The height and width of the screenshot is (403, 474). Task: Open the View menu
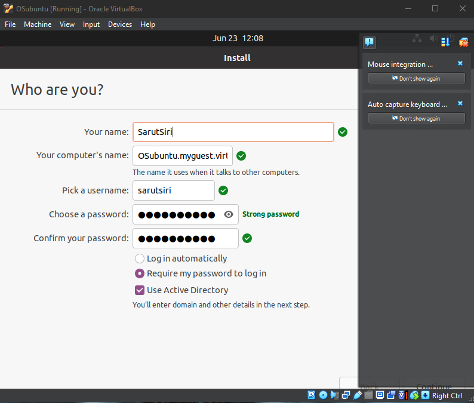tap(67, 24)
